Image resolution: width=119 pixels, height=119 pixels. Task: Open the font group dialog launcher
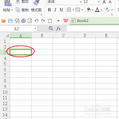(112, 15)
